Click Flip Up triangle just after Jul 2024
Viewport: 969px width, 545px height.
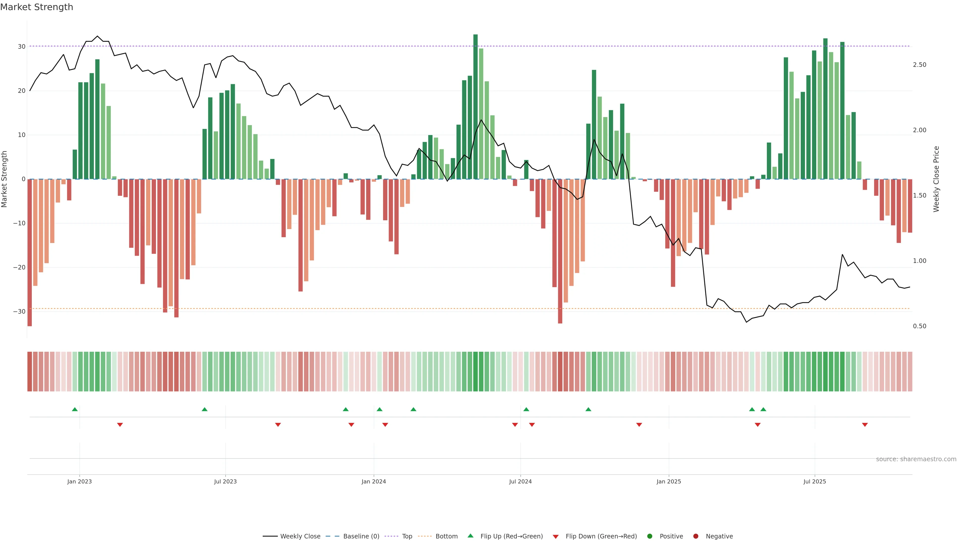point(526,409)
